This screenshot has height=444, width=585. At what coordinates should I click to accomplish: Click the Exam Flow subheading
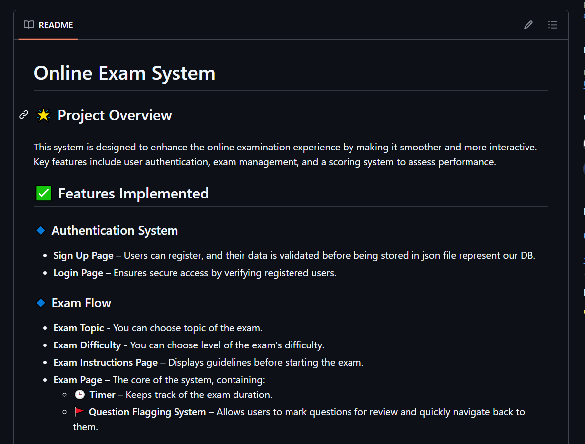[81, 303]
